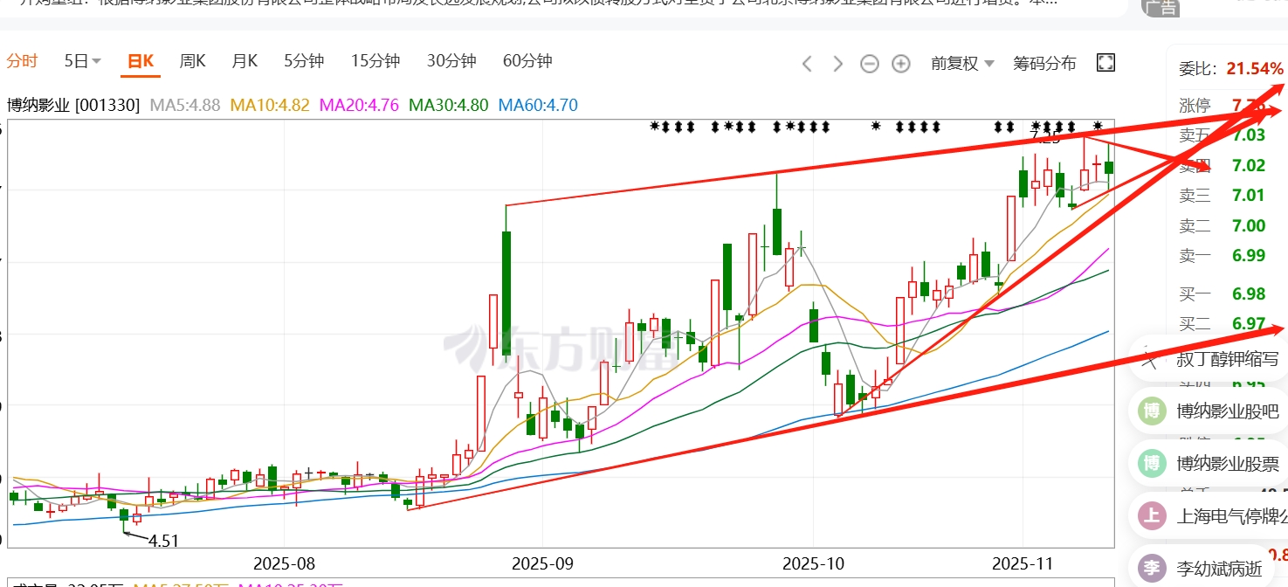Show the 30分钟 chart
The height and width of the screenshot is (587, 1288).
click(x=451, y=61)
